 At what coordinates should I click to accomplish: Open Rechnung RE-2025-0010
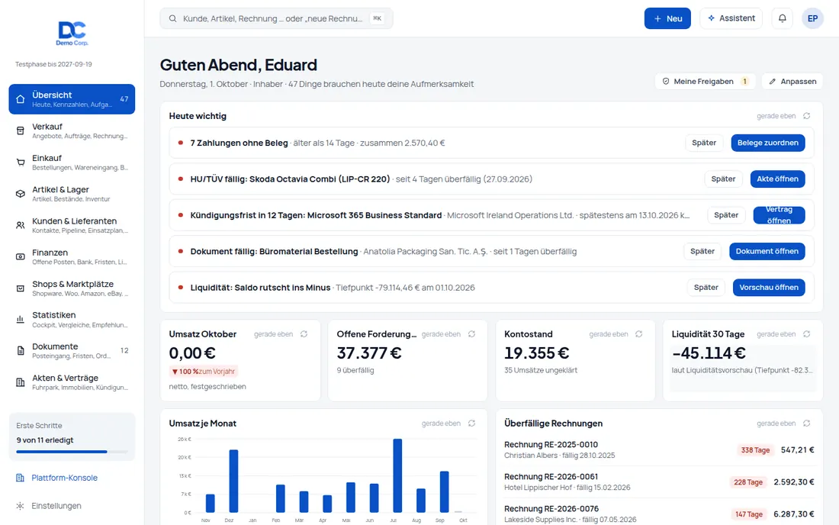point(659,450)
